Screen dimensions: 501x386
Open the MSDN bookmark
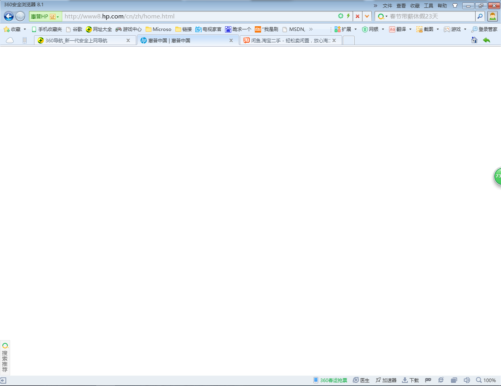click(x=294, y=29)
